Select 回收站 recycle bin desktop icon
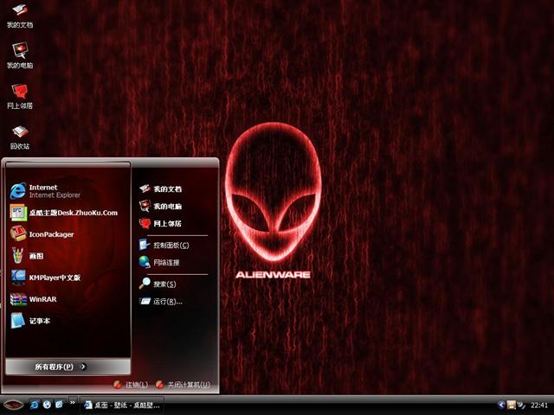This screenshot has width=554, height=415. 20,137
